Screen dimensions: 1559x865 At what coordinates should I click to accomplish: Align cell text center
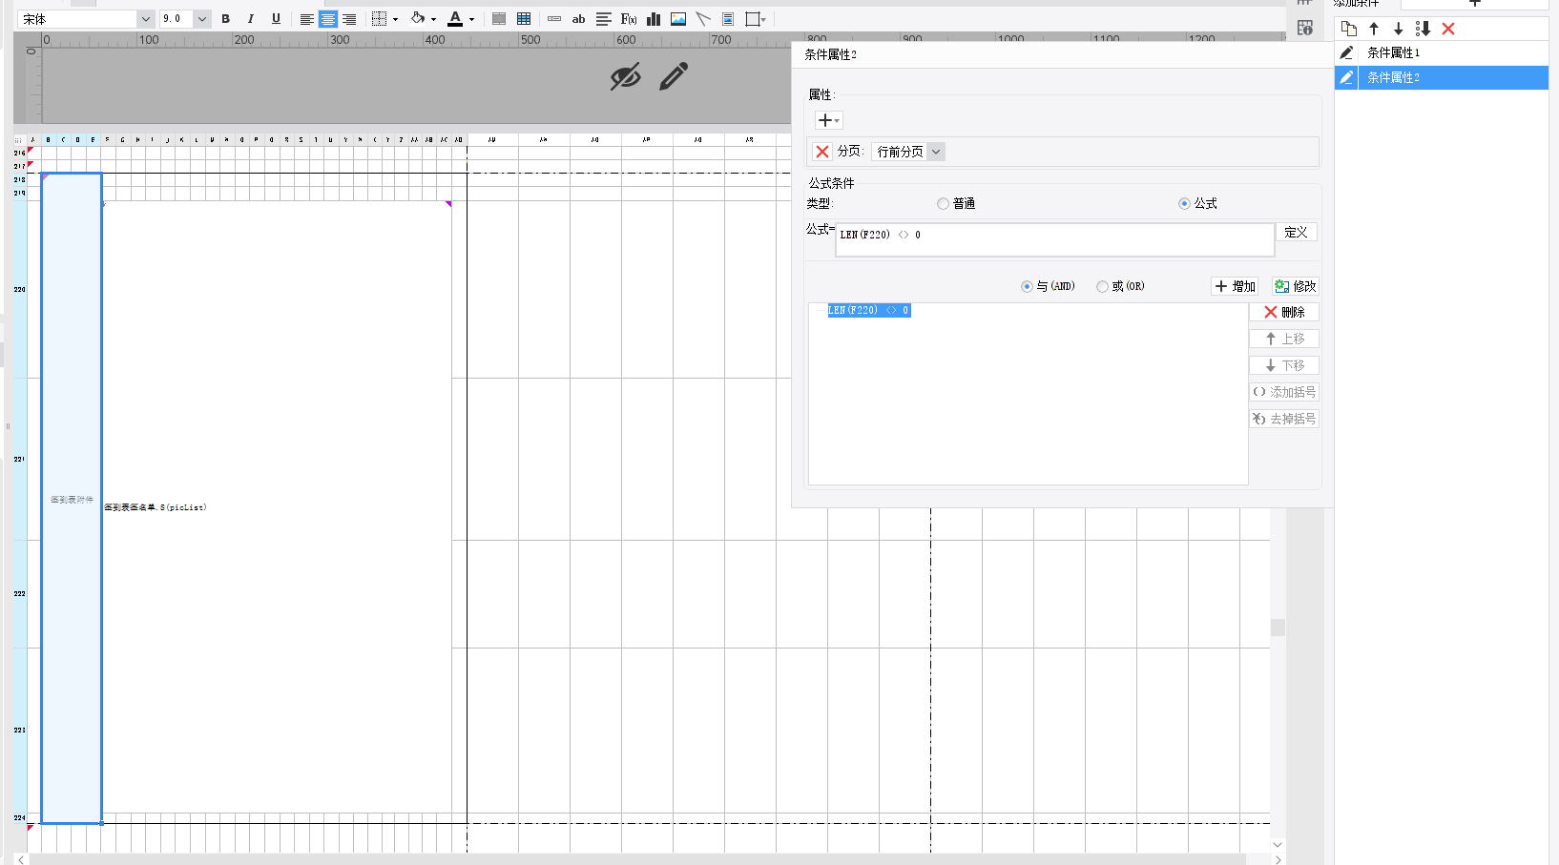[328, 19]
